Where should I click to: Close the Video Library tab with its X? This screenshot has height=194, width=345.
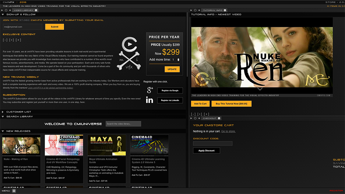coord(36,10)
